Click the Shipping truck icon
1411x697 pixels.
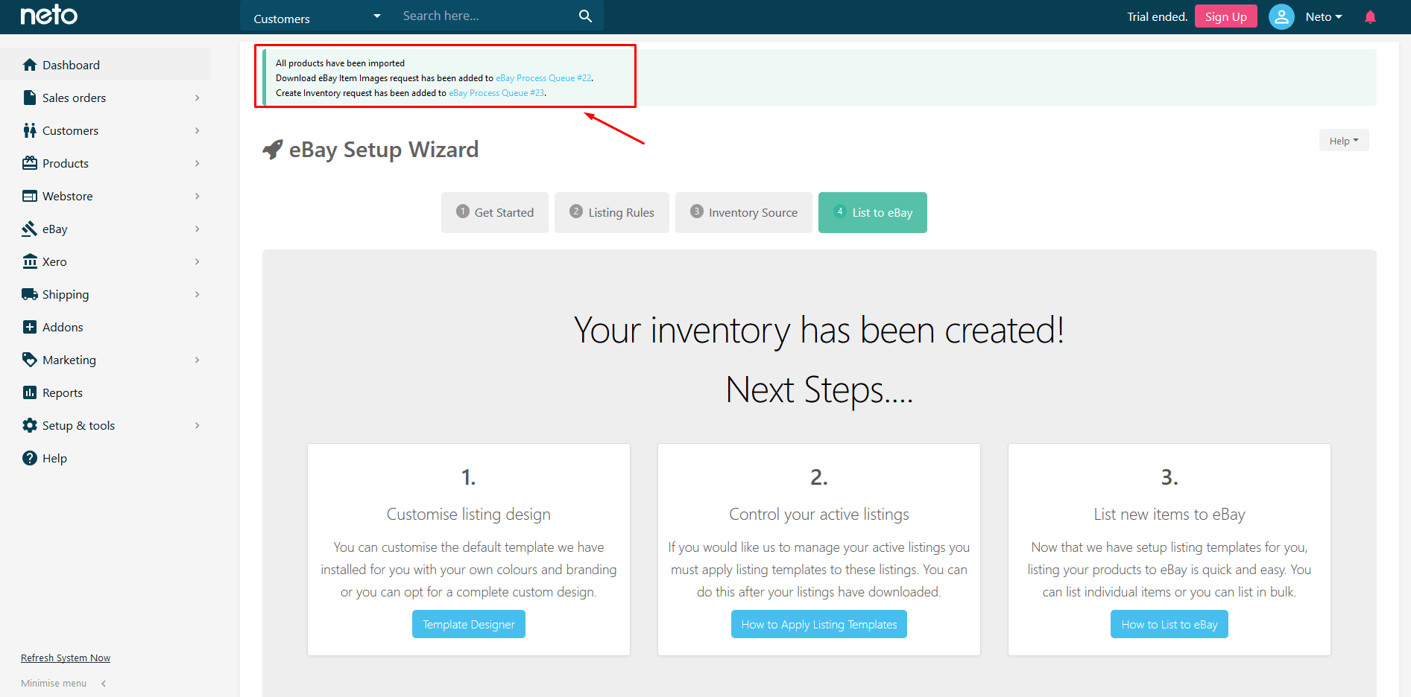click(30, 294)
